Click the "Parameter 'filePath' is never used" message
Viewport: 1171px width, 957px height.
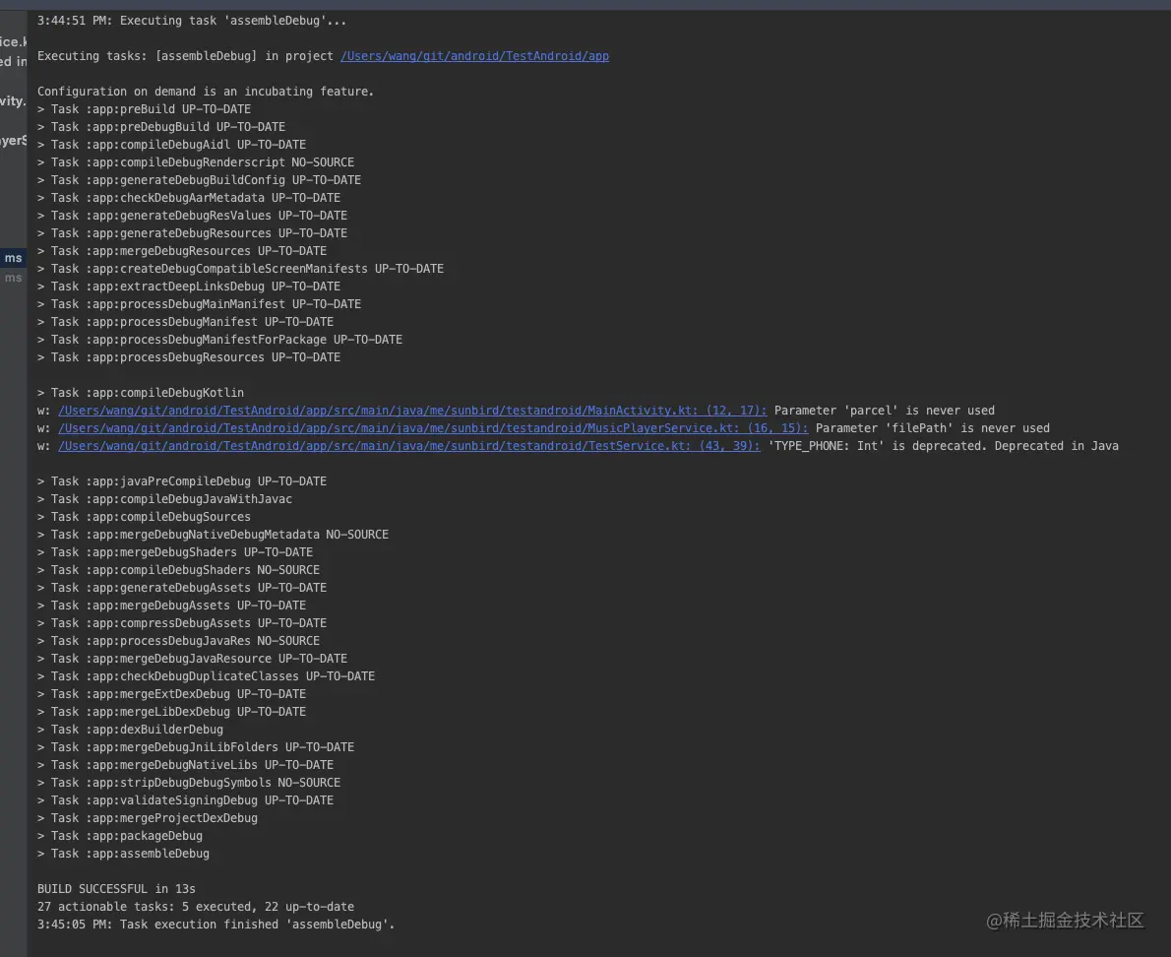(x=933, y=429)
